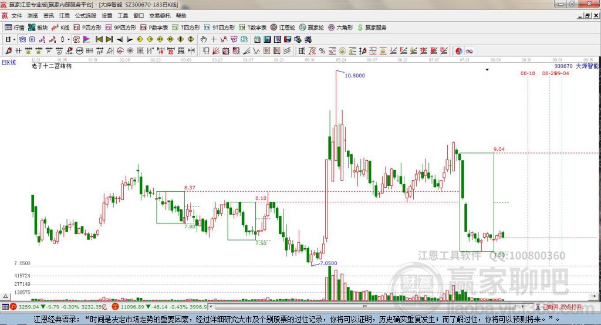Jump to first bar with skip-start arrow
The width and height of the screenshot is (601, 325).
99,39
